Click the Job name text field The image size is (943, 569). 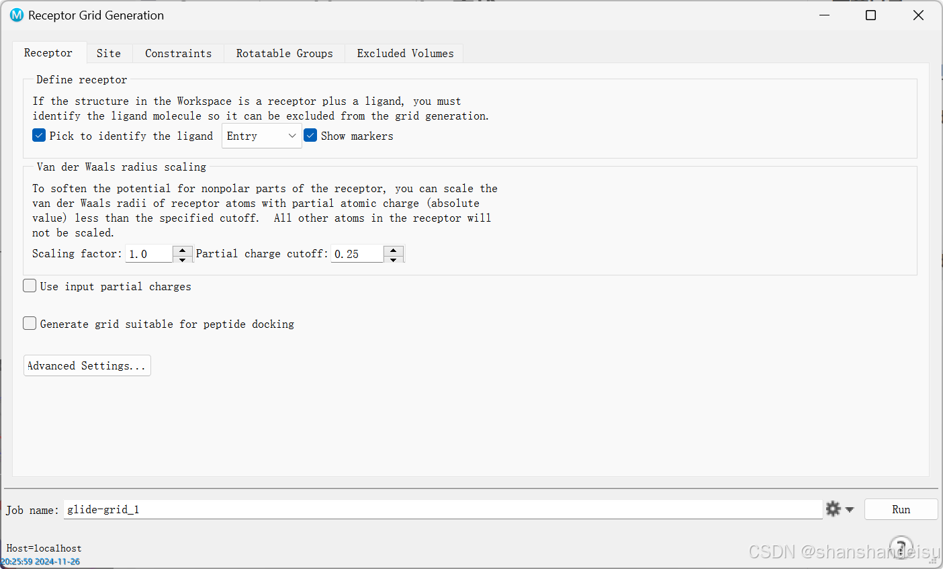(443, 509)
